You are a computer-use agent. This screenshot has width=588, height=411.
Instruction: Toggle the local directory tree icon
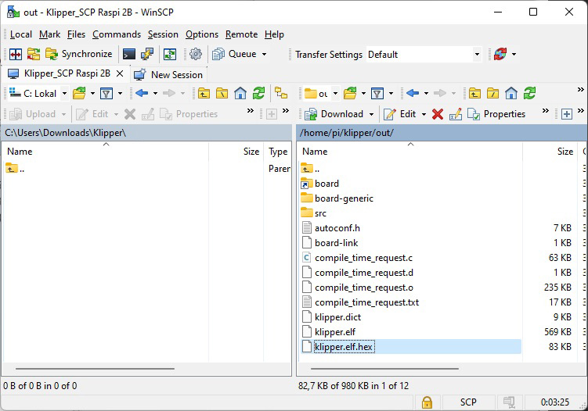tap(281, 93)
